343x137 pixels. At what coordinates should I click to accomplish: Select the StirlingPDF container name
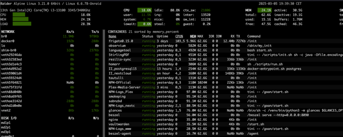coord(119,55)
